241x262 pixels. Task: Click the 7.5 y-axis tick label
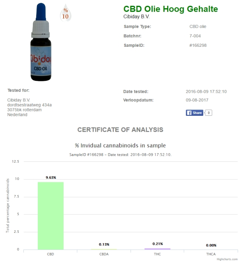pos(16,196)
